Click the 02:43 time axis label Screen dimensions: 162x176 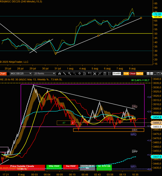pyautogui.click(x=97, y=175)
